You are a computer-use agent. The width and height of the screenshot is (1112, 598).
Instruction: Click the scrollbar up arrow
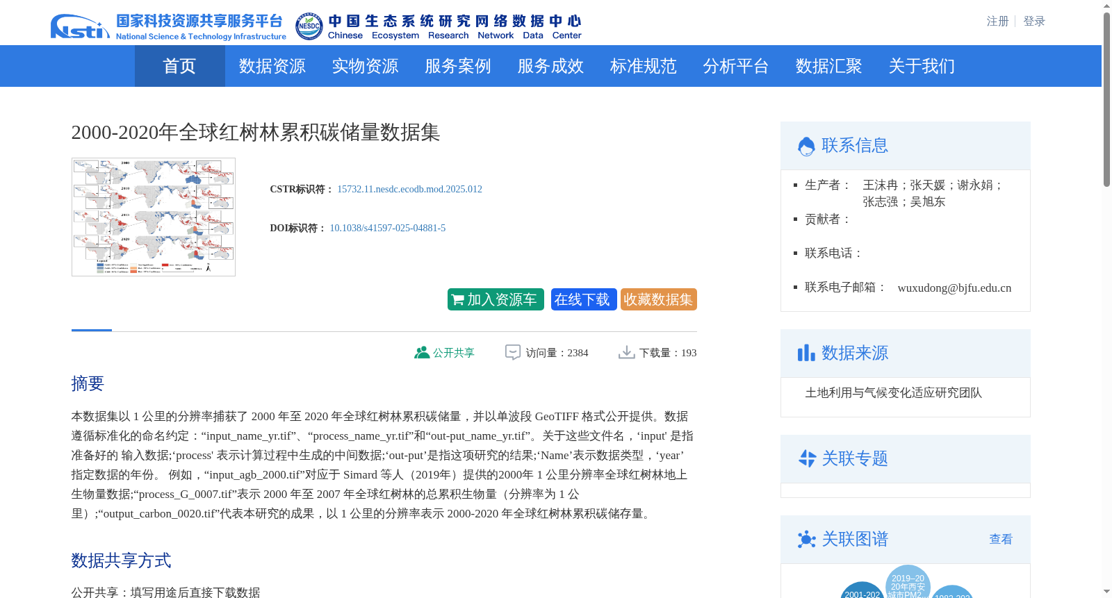pos(1106,6)
